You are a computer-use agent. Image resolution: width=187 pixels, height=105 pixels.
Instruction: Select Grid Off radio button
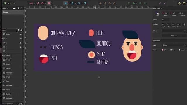(x=163, y=50)
